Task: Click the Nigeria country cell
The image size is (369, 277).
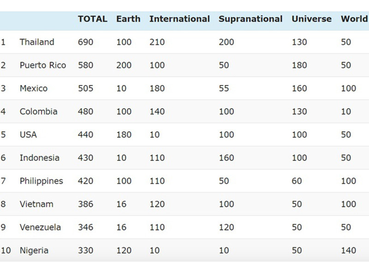Action: (34, 250)
